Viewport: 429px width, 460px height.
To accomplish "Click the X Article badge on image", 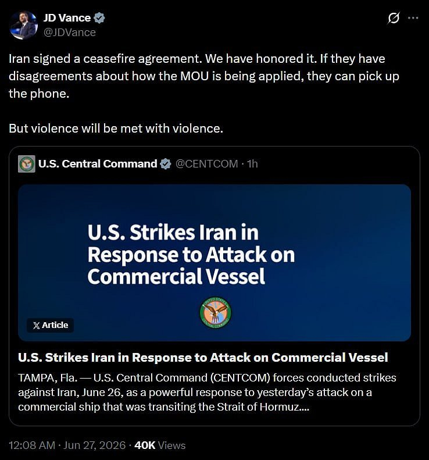I will click(x=50, y=325).
